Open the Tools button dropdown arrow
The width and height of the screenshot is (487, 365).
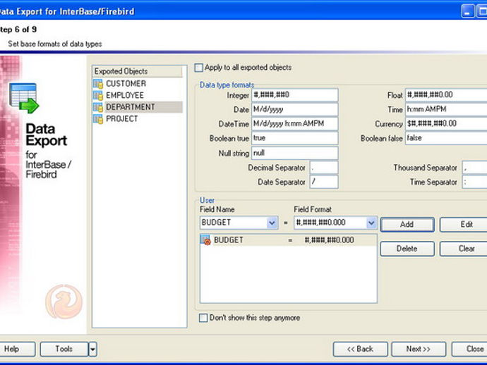92,349
